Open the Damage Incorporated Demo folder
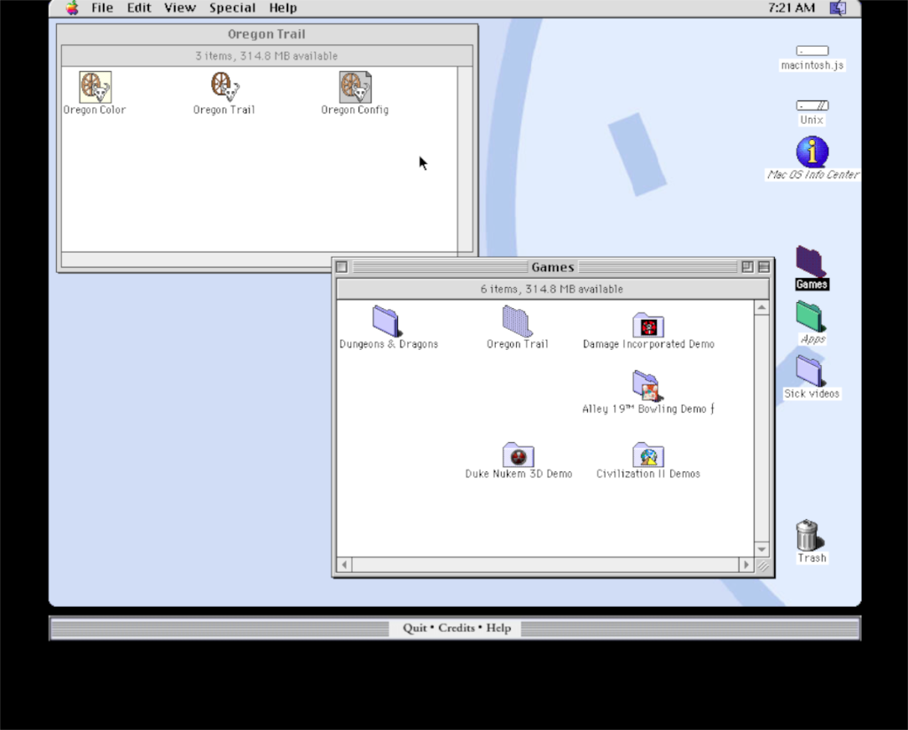This screenshot has height=730, width=908. 647,322
